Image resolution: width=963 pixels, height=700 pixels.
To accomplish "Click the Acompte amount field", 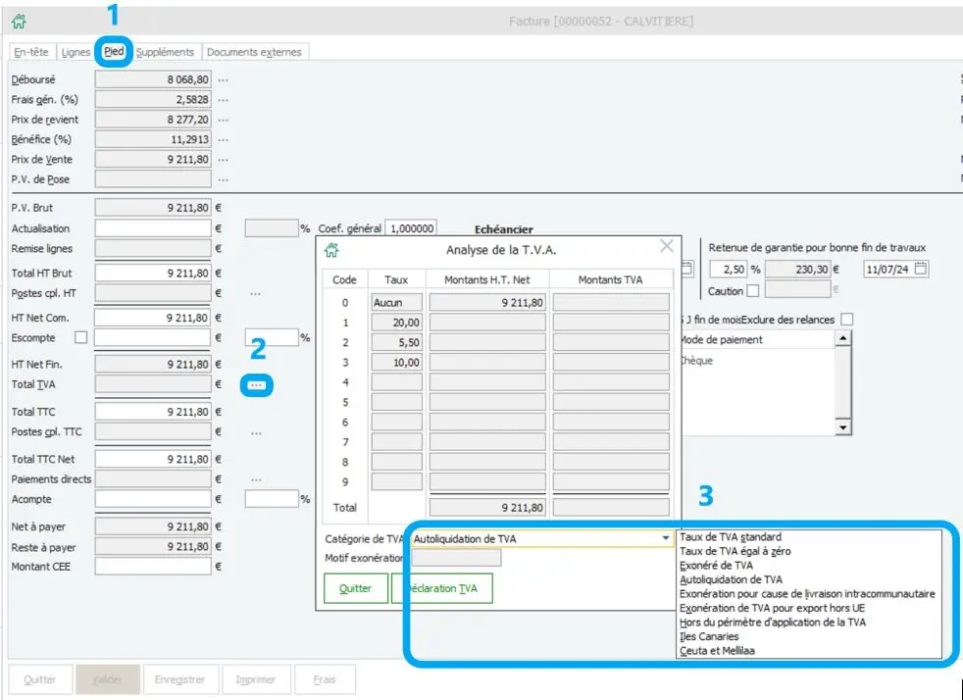I will click(x=153, y=499).
